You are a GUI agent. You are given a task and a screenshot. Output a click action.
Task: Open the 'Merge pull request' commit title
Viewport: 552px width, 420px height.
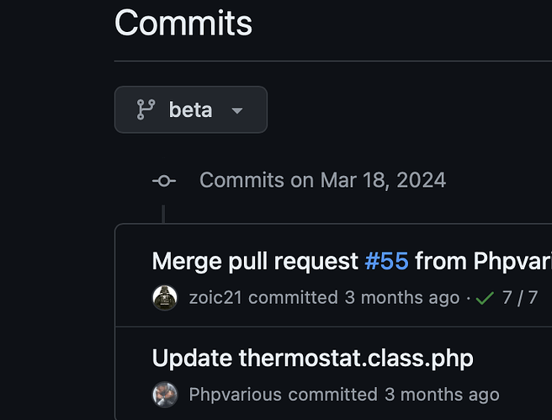[255, 261]
